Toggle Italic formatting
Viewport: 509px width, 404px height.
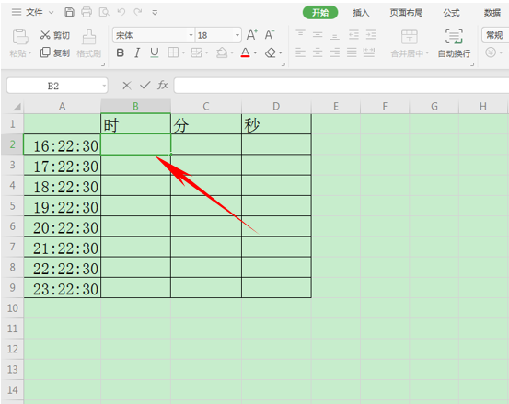coord(137,52)
